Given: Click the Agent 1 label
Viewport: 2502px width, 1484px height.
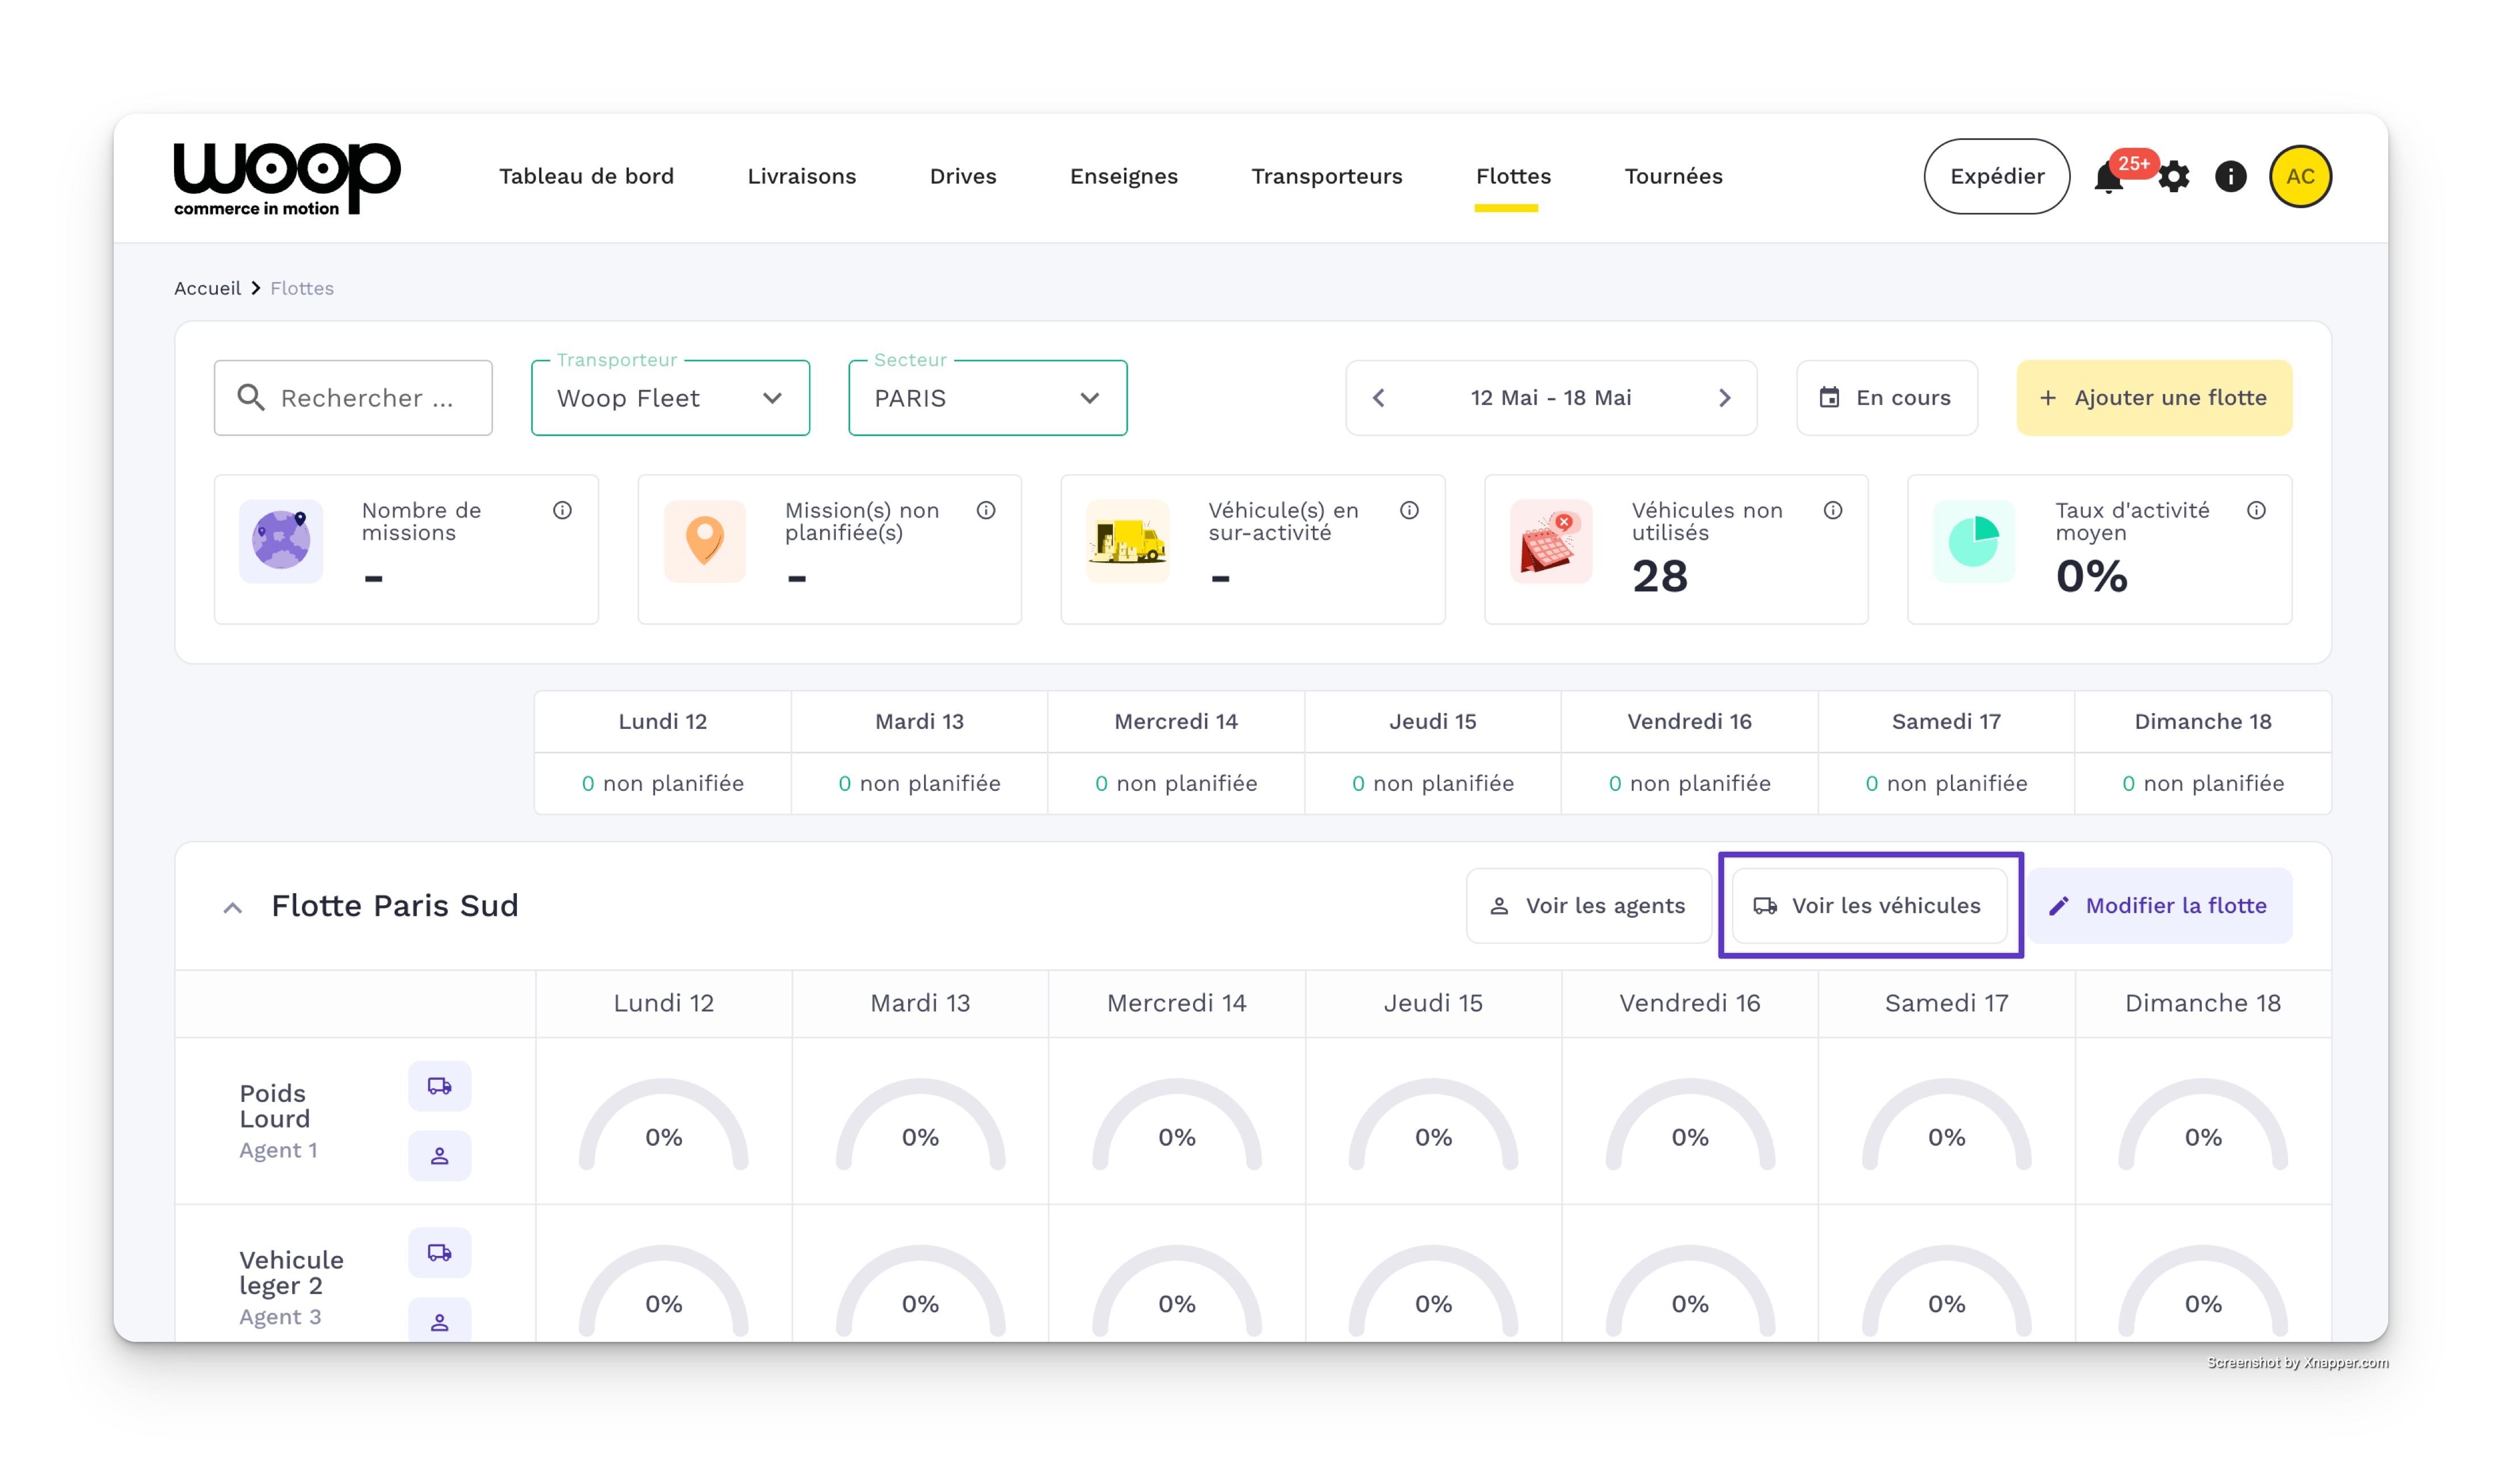Looking at the screenshot, I should [x=278, y=1151].
